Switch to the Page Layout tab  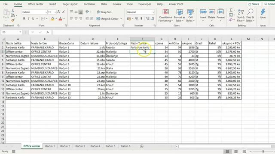click(70, 4)
